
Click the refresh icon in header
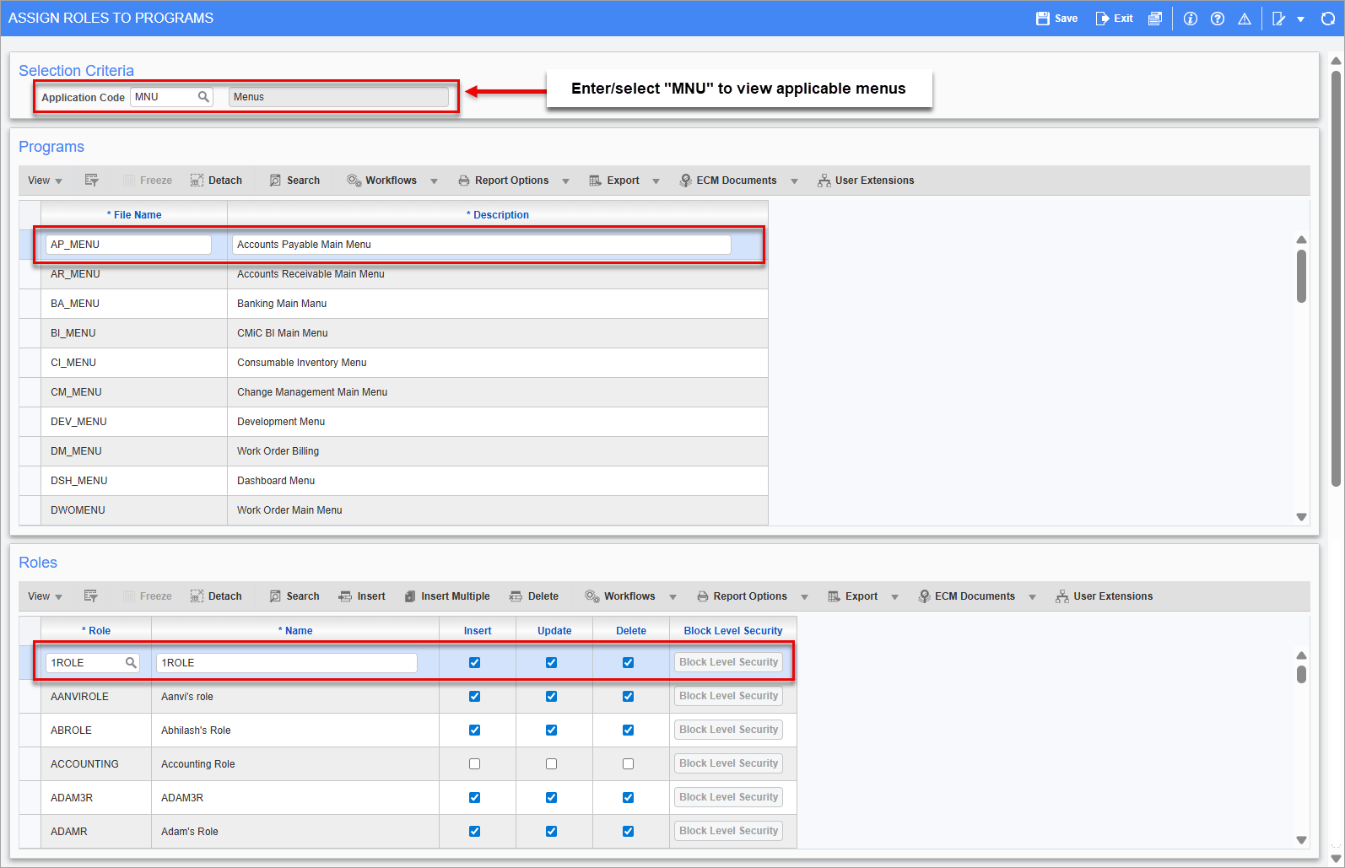(x=1328, y=19)
